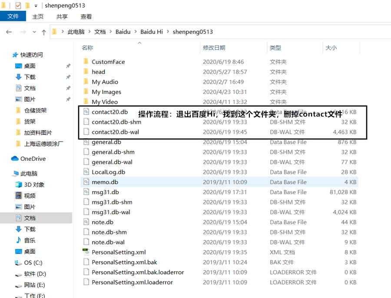Screen dimensions: 391x298
Task: Open 音乐 in the navigation pane
Action: [x=30, y=240]
